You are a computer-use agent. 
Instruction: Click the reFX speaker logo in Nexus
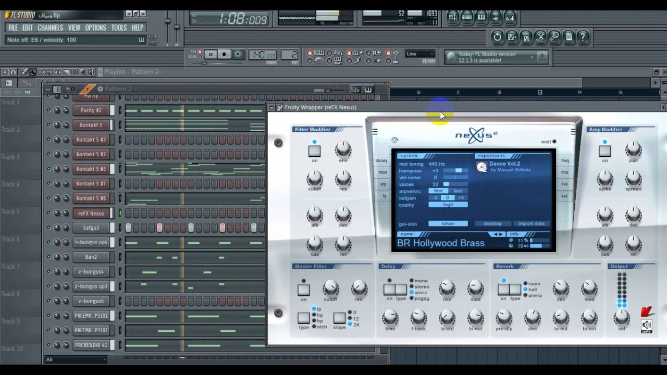pyautogui.click(x=647, y=327)
